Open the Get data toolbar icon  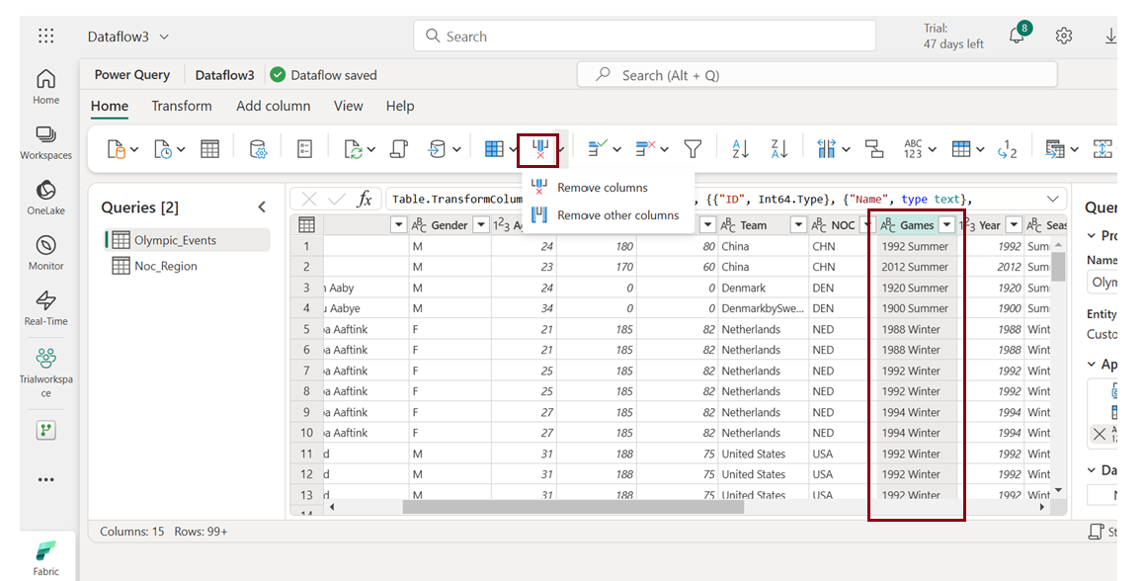117,149
